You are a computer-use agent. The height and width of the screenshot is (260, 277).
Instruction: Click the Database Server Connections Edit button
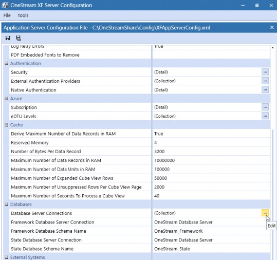click(x=265, y=213)
